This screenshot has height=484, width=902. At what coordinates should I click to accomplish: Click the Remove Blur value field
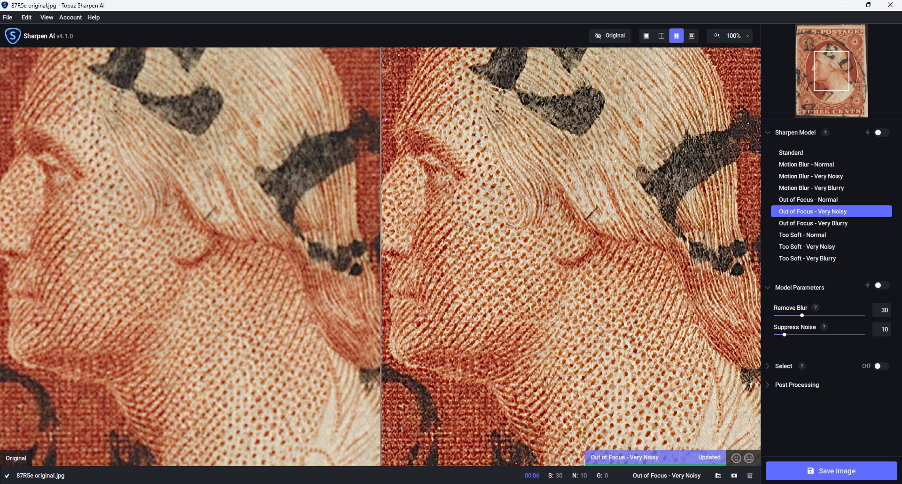coord(882,310)
